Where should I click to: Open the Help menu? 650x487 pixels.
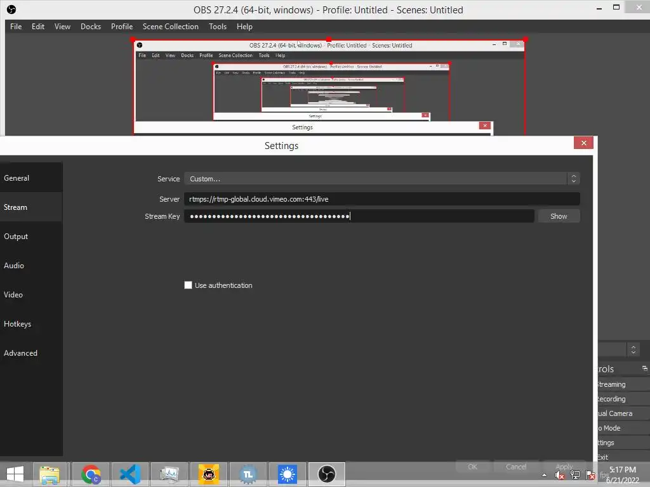[244, 27]
